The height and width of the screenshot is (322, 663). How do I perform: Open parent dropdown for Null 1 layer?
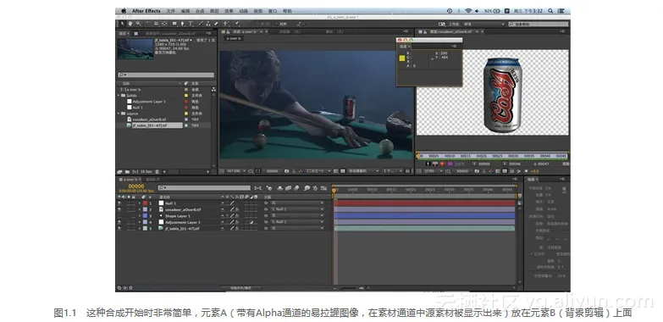[296, 203]
